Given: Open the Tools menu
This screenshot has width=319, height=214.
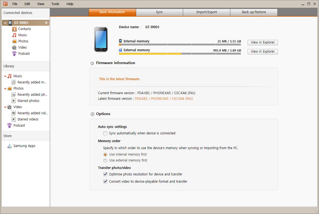Looking at the screenshot, I should coord(55,4).
